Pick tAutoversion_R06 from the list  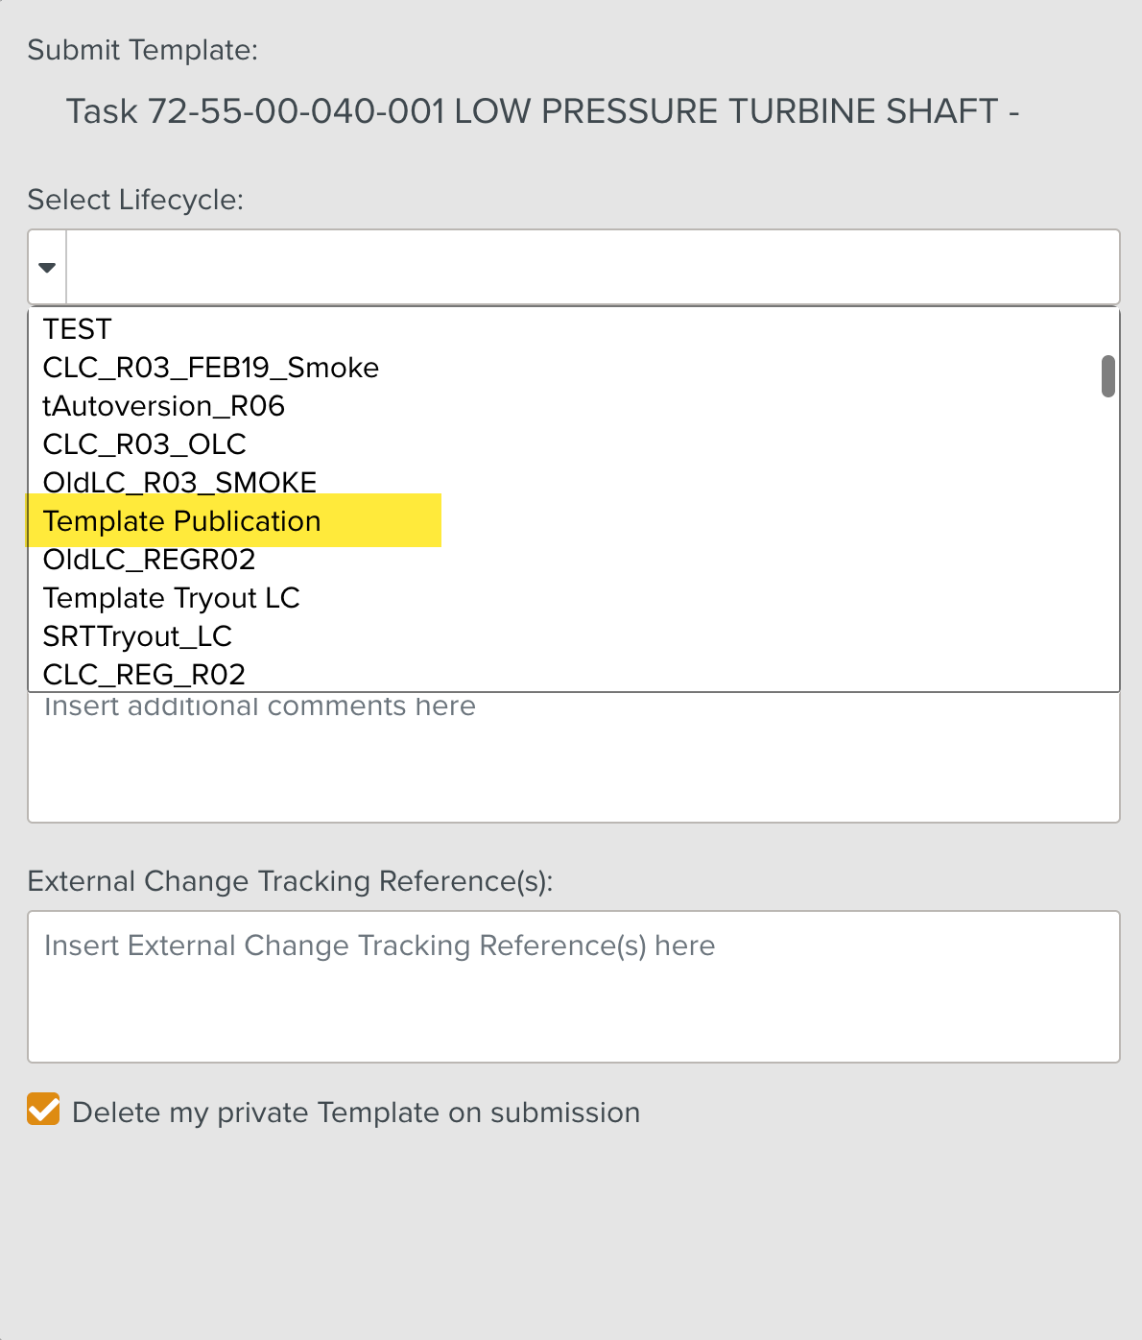[x=163, y=405]
